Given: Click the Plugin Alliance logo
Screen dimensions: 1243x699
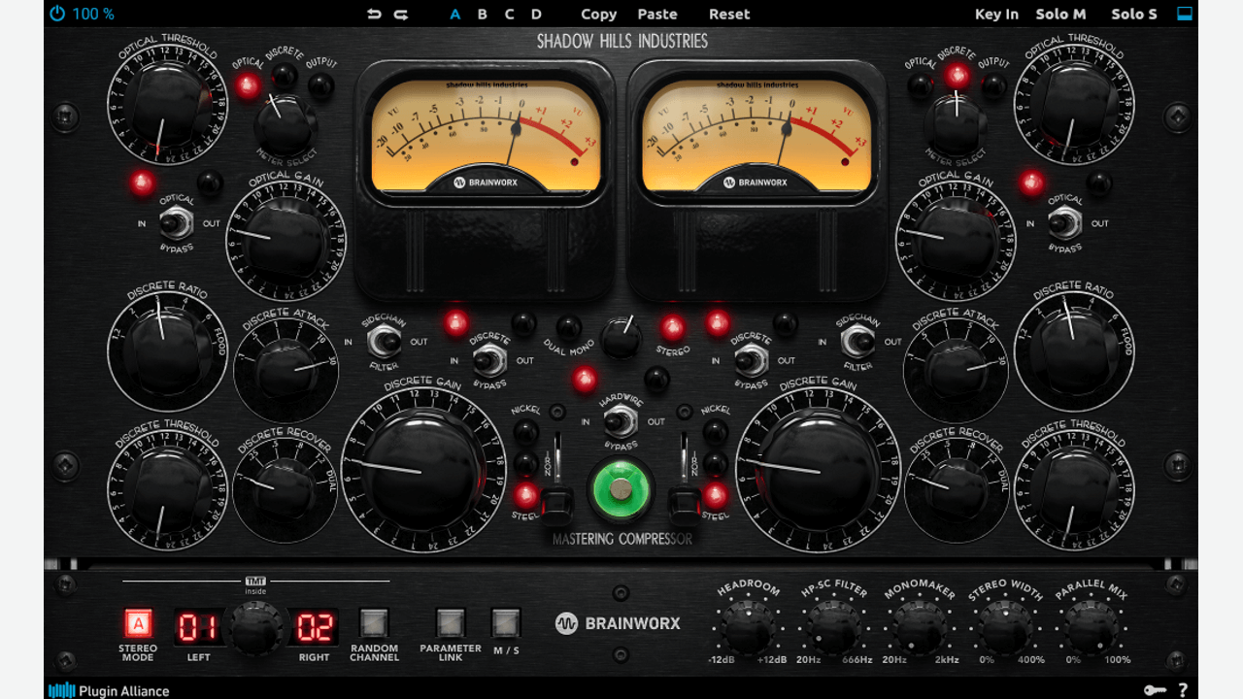Looking at the screenshot, I should [x=109, y=691].
